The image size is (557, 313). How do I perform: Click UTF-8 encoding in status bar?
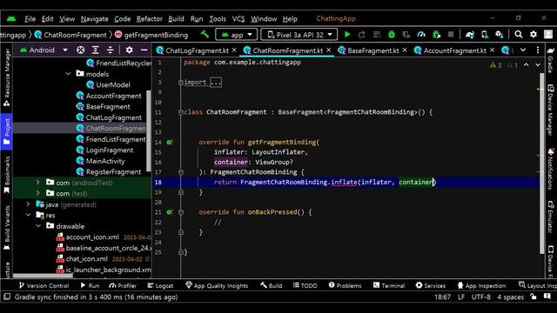481,296
